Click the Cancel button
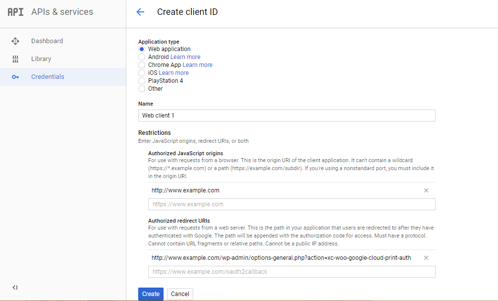This screenshot has width=498, height=301. pyautogui.click(x=180, y=294)
